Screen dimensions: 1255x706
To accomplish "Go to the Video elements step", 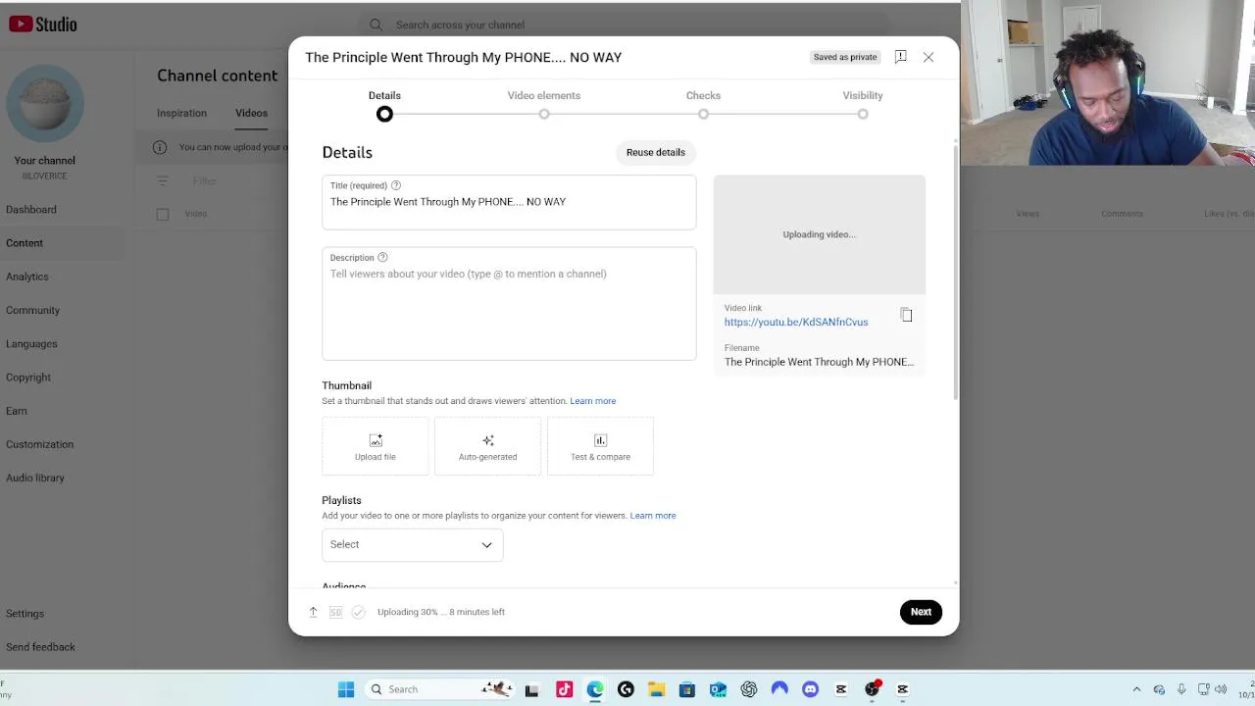I will coord(544,105).
